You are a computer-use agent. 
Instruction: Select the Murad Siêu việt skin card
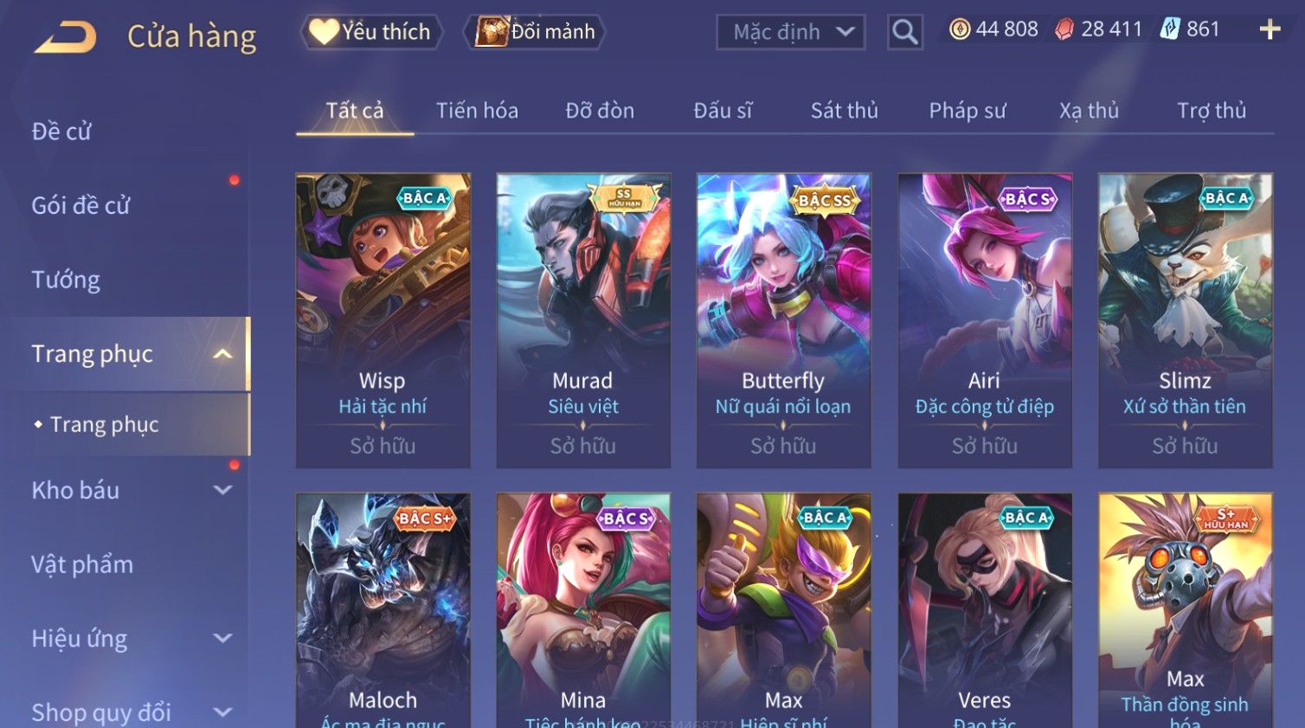click(583, 320)
